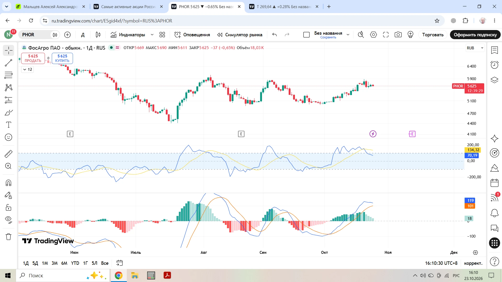Select the YTD time range
This screenshot has width=502, height=282.
[75, 263]
